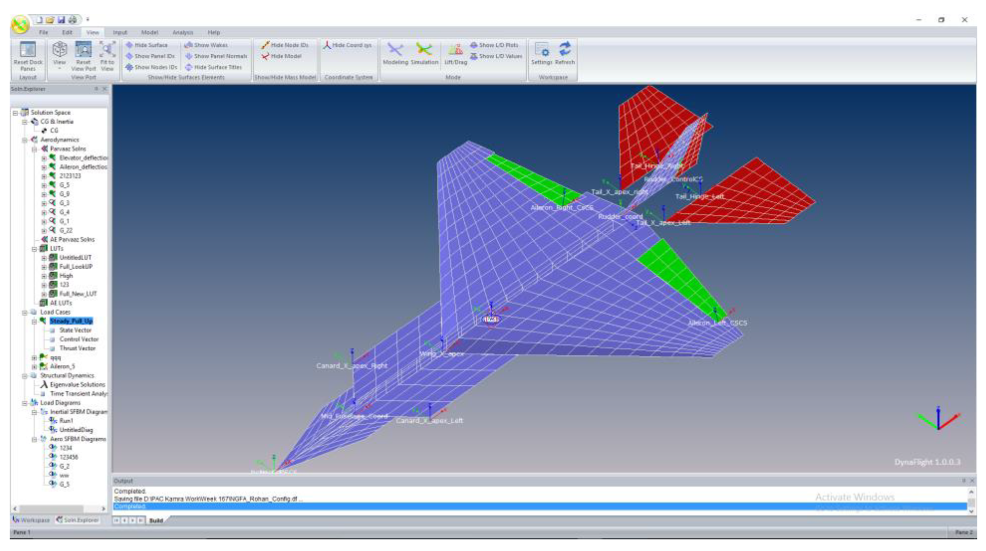Toggle Show Wakes visibility
The height and width of the screenshot is (551, 986).
click(207, 45)
